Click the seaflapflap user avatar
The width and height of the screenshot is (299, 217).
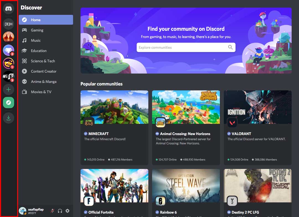pyautogui.click(x=22, y=211)
